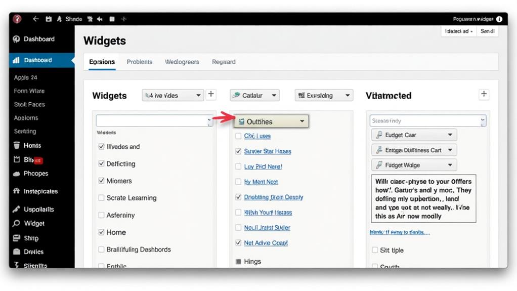The height and width of the screenshot is (291, 517).
Task: Click the Hings square icon
Action: click(238, 262)
